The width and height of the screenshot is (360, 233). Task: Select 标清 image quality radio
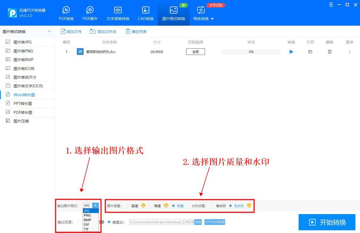[173, 206]
